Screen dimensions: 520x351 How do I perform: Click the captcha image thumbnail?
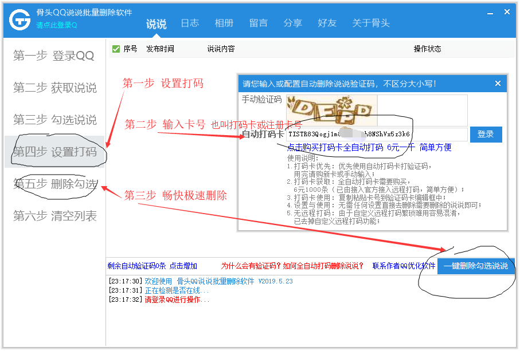(331, 110)
